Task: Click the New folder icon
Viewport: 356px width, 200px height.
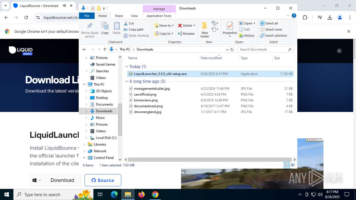Action: (x=205, y=30)
